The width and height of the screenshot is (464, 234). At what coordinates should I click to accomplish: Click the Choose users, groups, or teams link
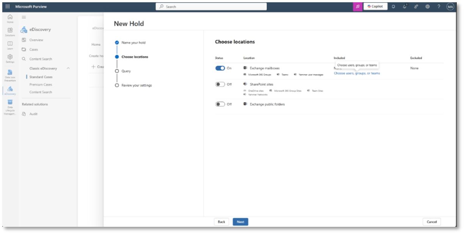point(356,73)
